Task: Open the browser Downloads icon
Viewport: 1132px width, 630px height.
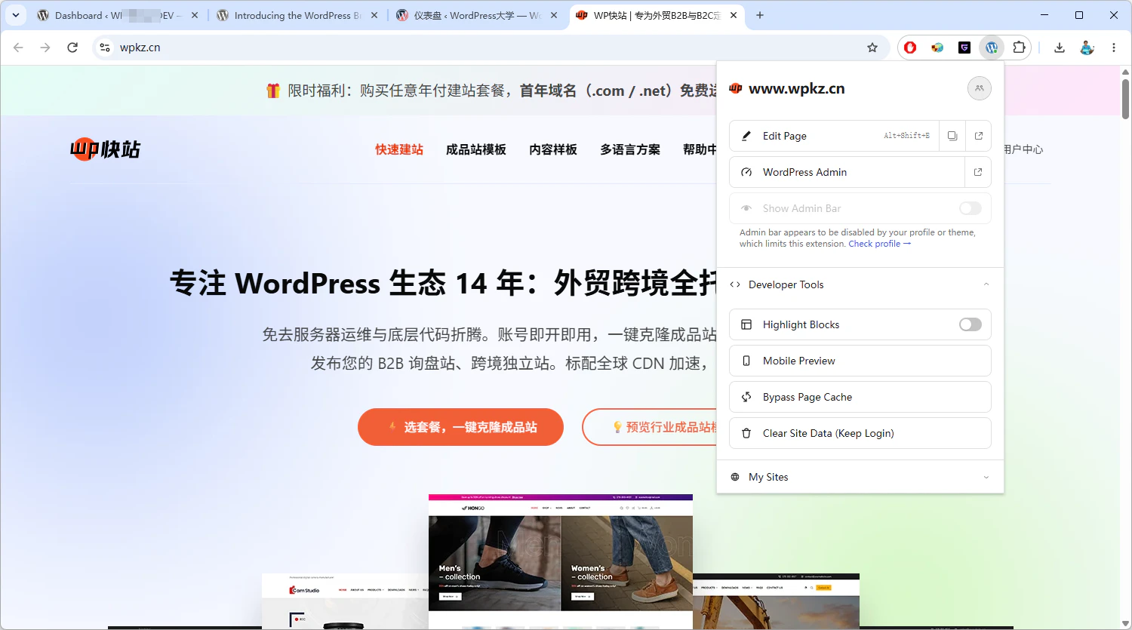Action: [1060, 48]
